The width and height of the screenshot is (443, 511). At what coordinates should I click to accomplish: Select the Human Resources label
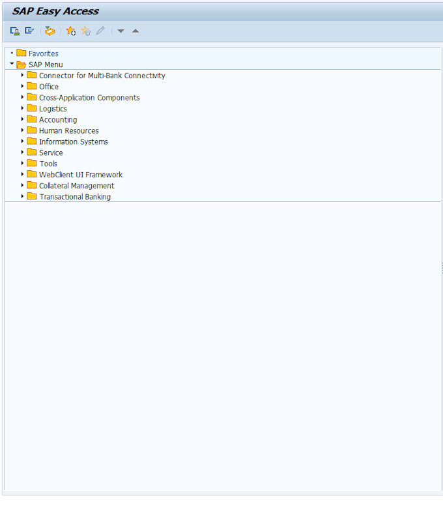69,130
